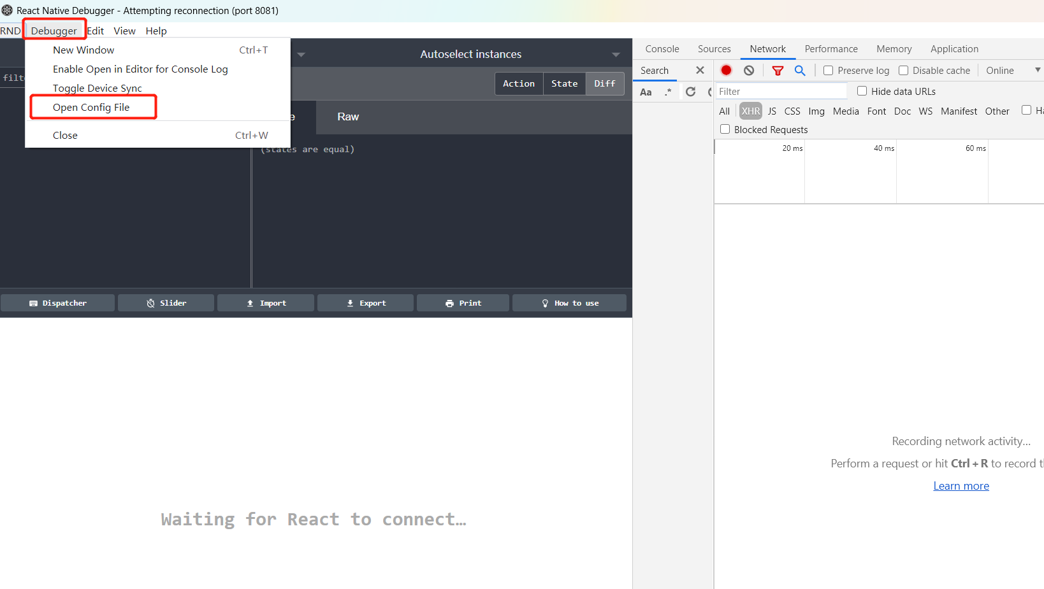Click the dropdown arrow left of Autoselect instances

pos(301,54)
